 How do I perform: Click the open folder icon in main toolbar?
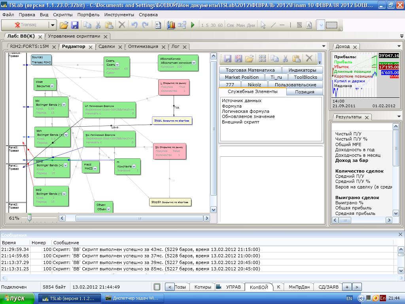coord(64,25)
